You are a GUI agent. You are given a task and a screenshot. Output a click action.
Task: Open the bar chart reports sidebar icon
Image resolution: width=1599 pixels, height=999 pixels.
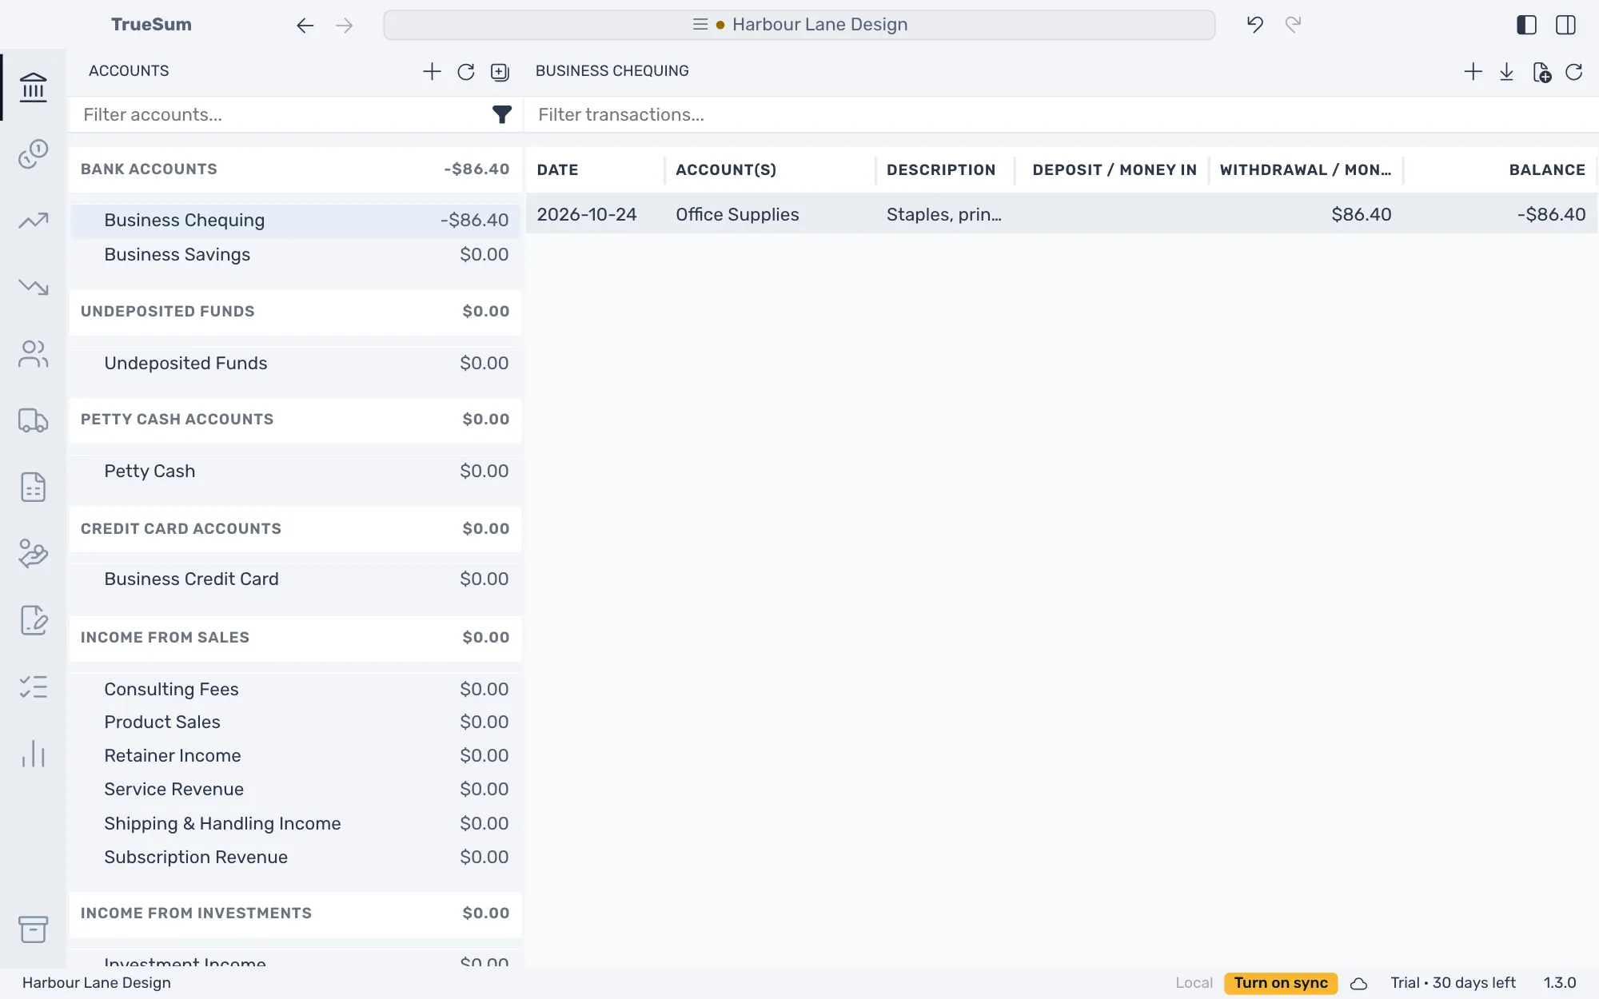tap(33, 754)
